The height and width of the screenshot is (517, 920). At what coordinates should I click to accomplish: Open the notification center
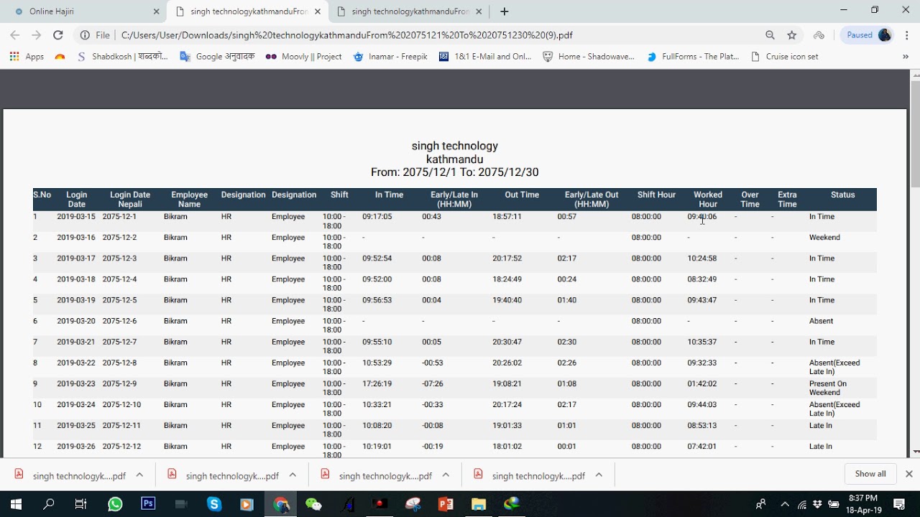[x=899, y=504]
